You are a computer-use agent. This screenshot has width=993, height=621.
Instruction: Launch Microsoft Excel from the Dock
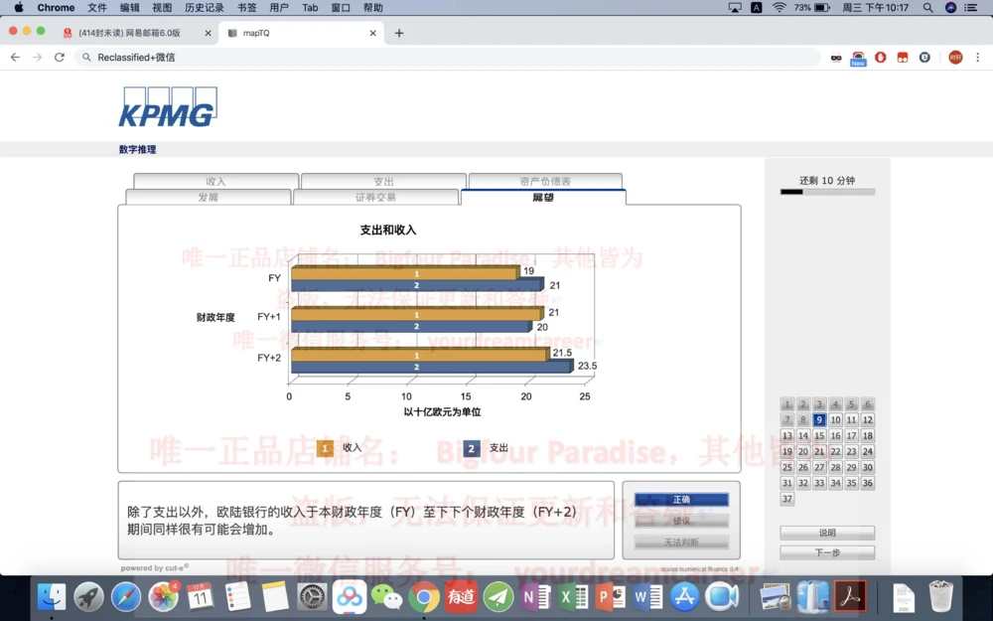(x=573, y=597)
